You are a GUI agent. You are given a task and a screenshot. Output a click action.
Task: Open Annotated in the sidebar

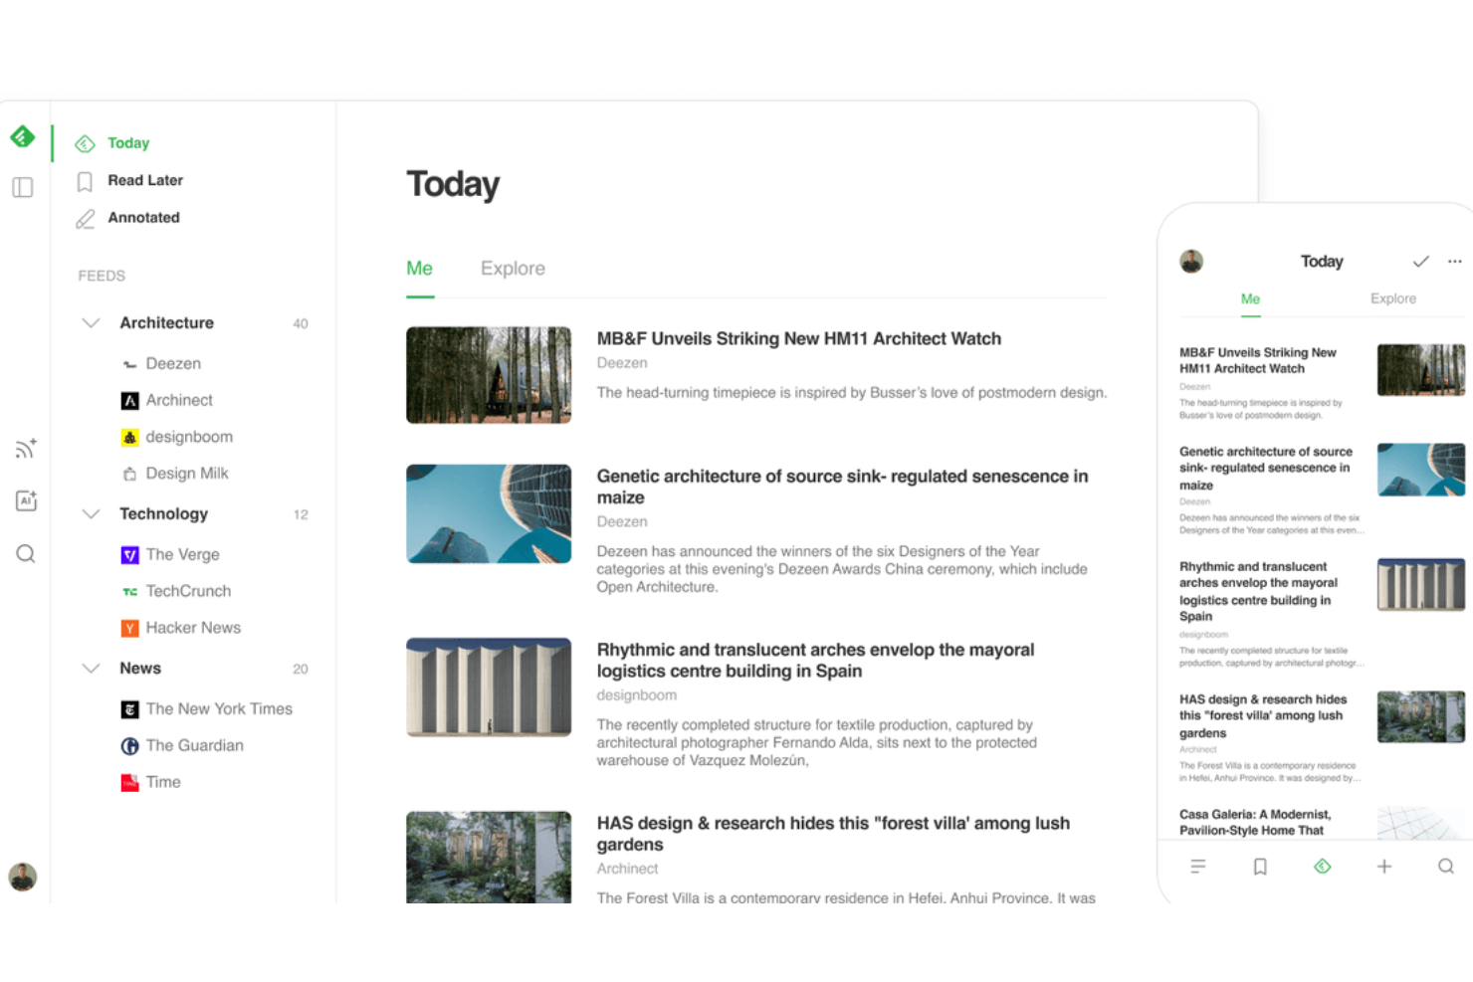[144, 217]
